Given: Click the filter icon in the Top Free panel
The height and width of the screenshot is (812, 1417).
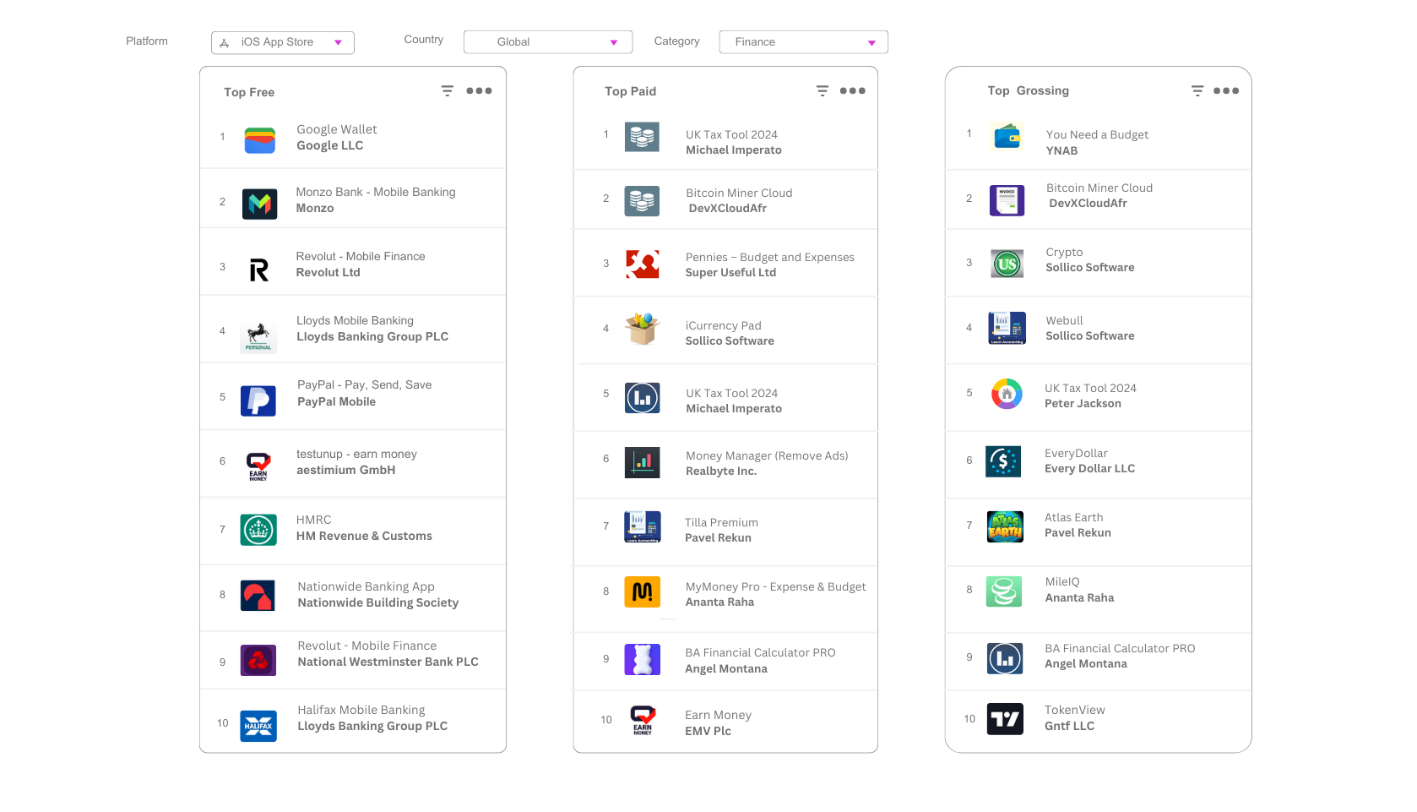Looking at the screenshot, I should 448,90.
